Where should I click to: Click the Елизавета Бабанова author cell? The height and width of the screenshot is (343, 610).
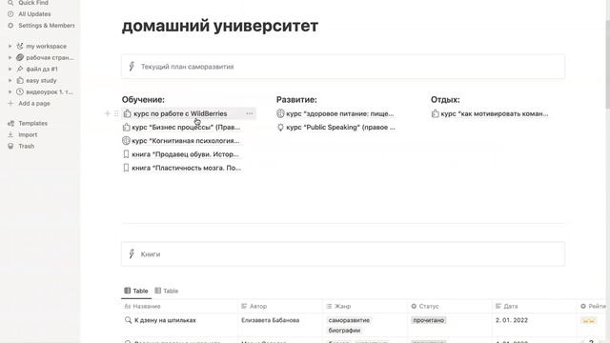(x=270, y=320)
